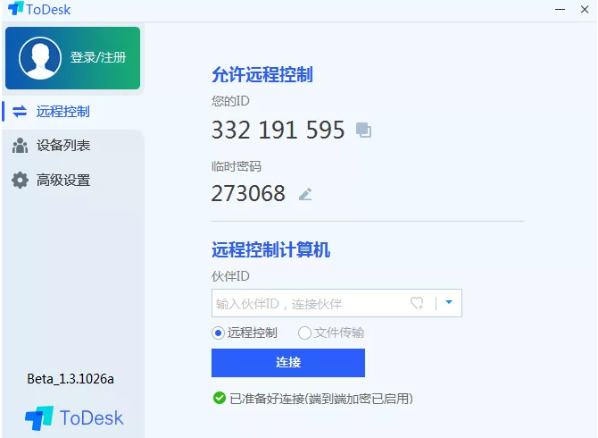This screenshot has height=438, width=598.
Task: Open 设备列表 in the sidebar
Action: 62,146
